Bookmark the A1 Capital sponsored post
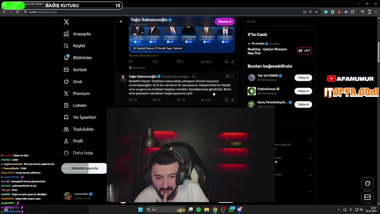 pyautogui.click(x=226, y=62)
